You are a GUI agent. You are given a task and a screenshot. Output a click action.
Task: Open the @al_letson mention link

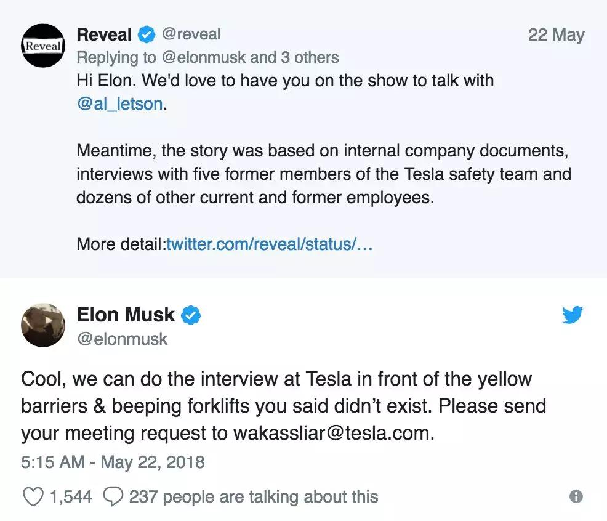(x=120, y=103)
